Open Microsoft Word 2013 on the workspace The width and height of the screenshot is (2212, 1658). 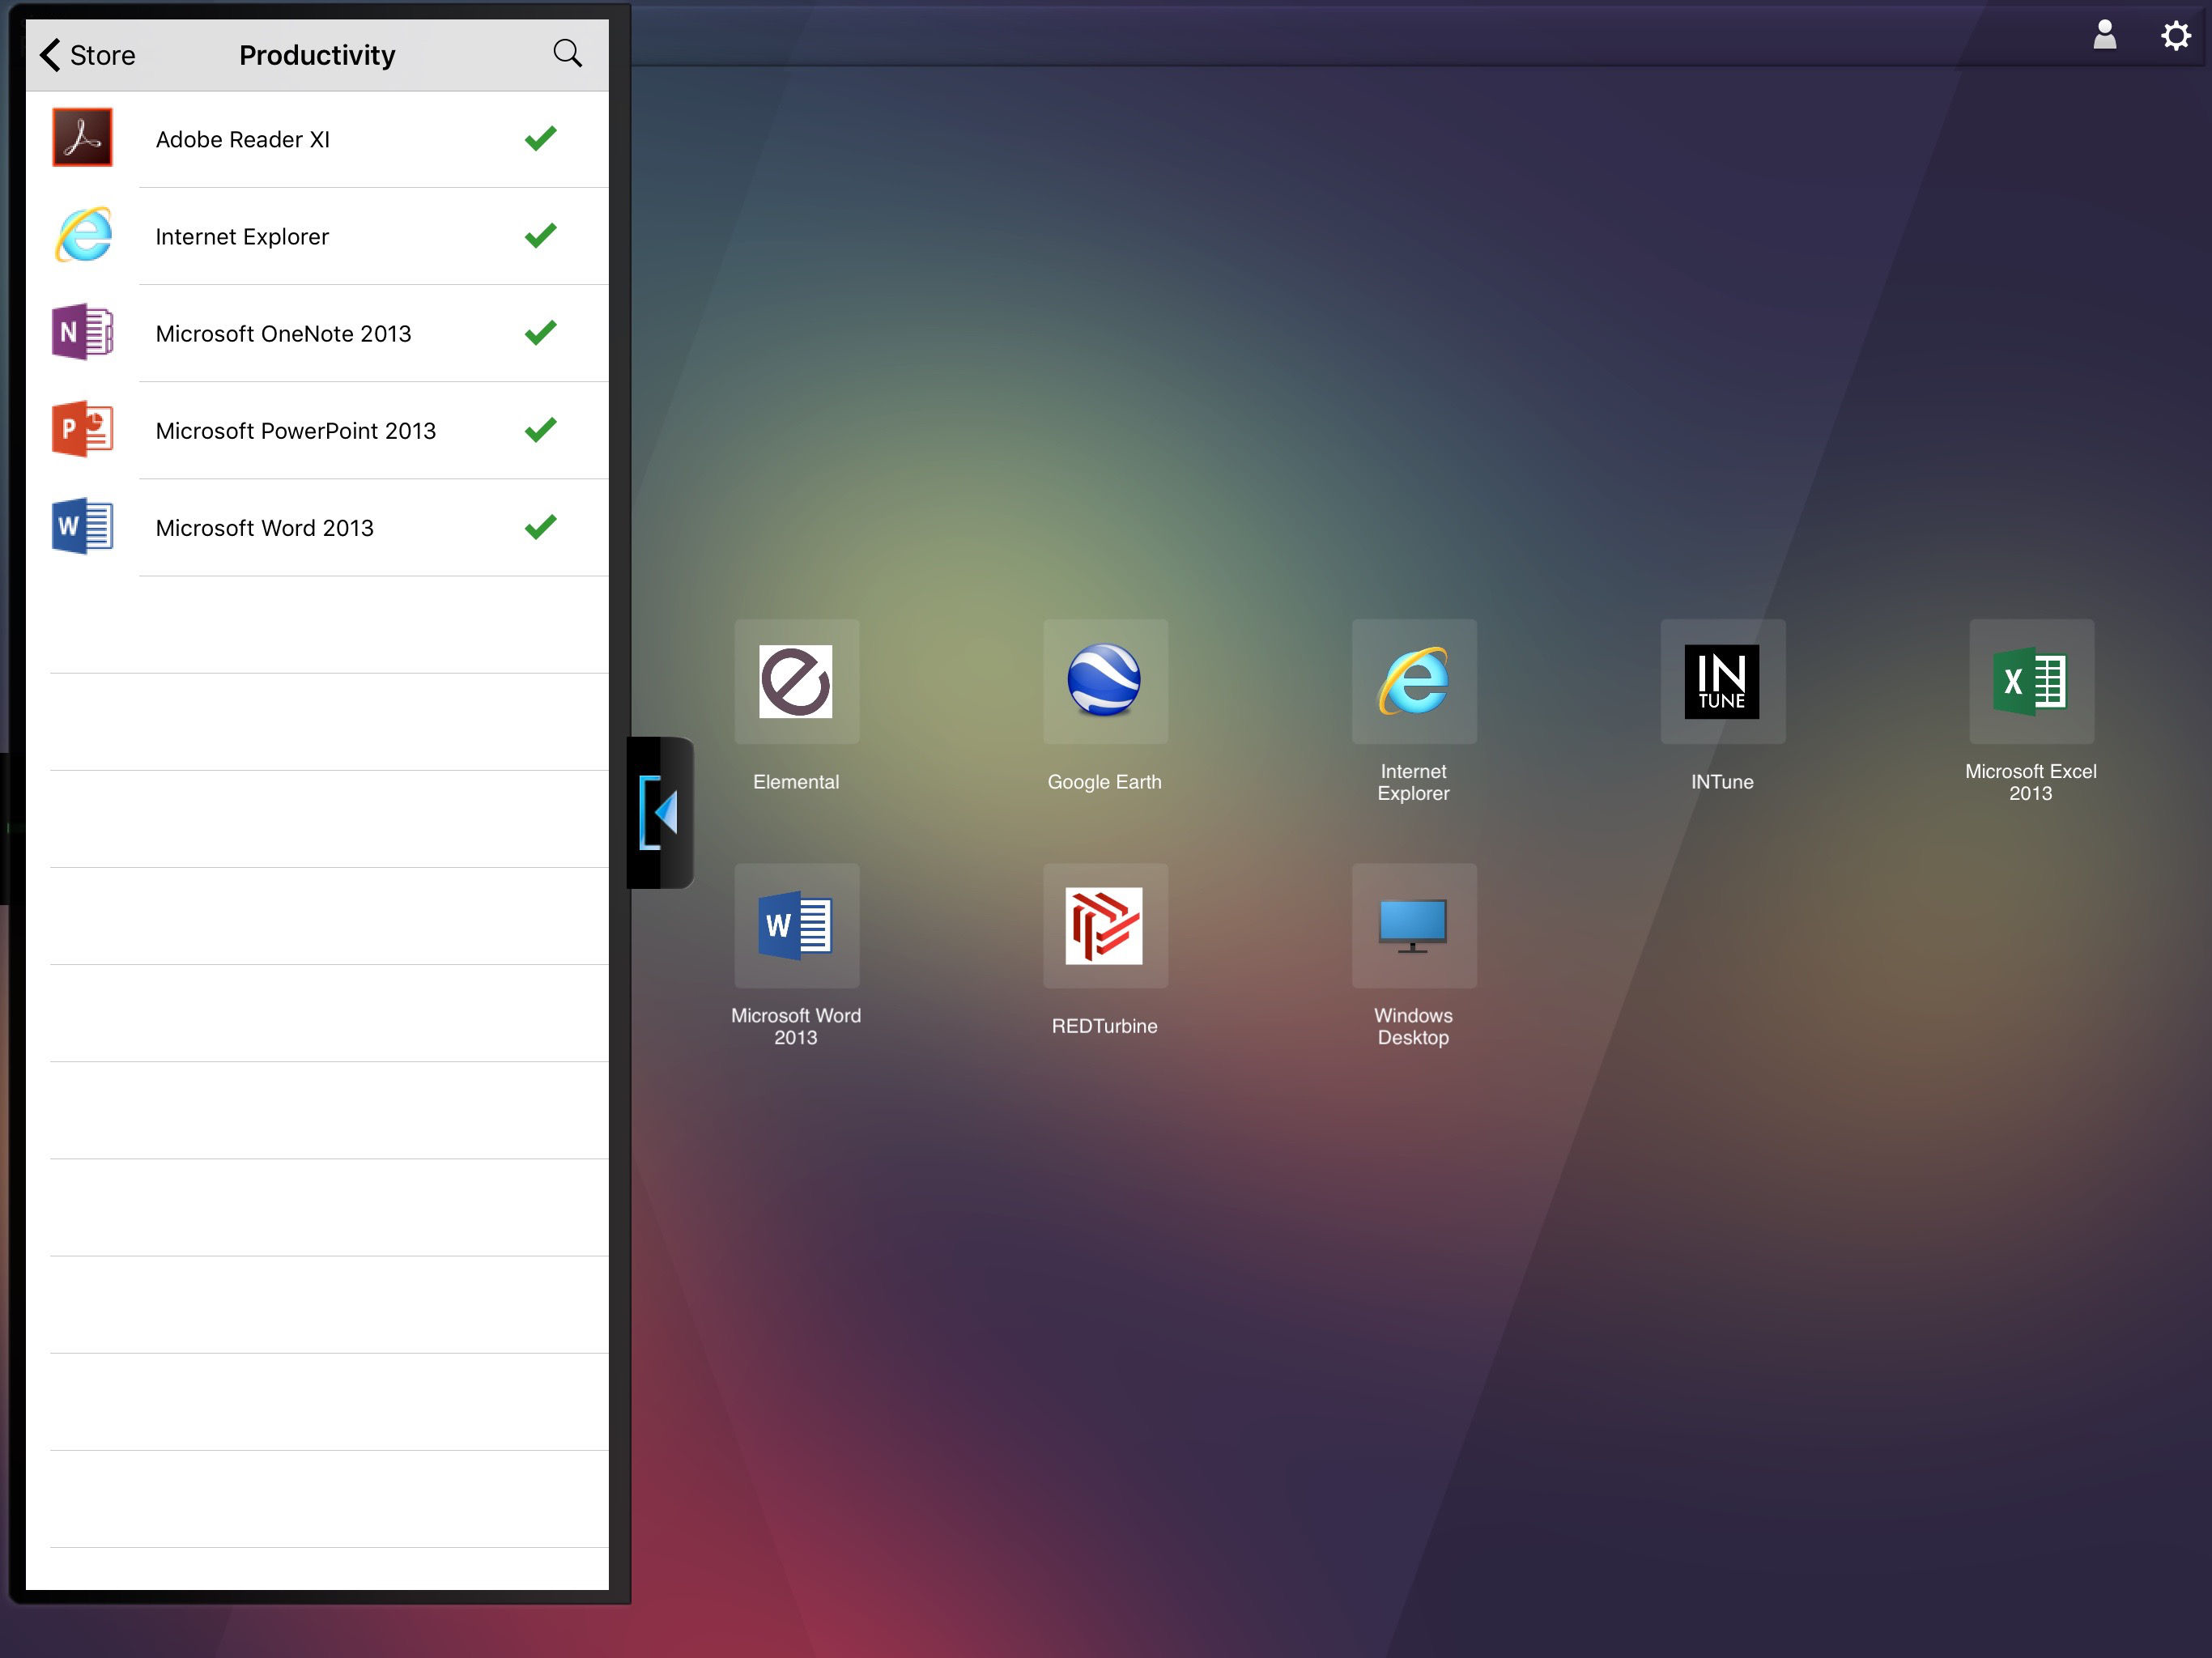796,925
